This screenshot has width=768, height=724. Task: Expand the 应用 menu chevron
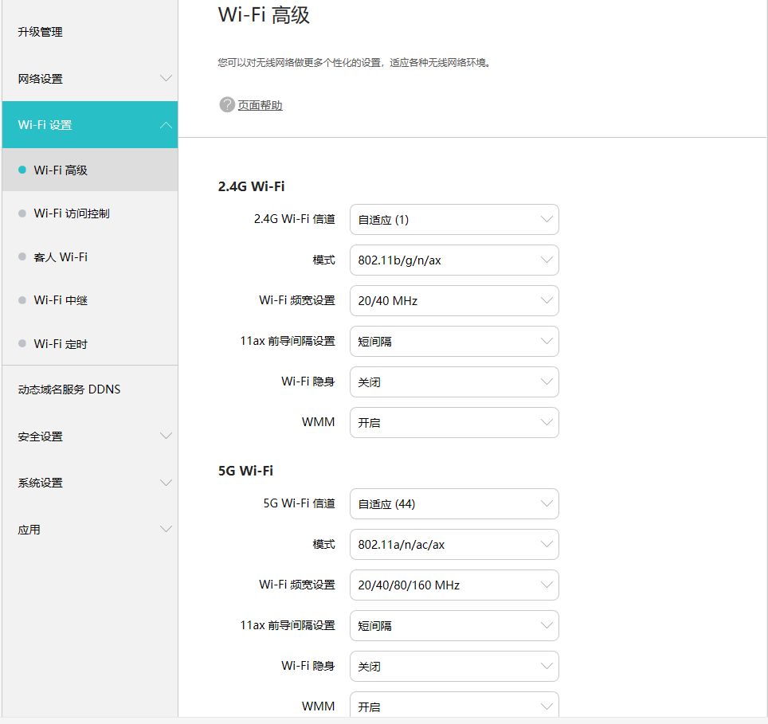pyautogui.click(x=166, y=529)
